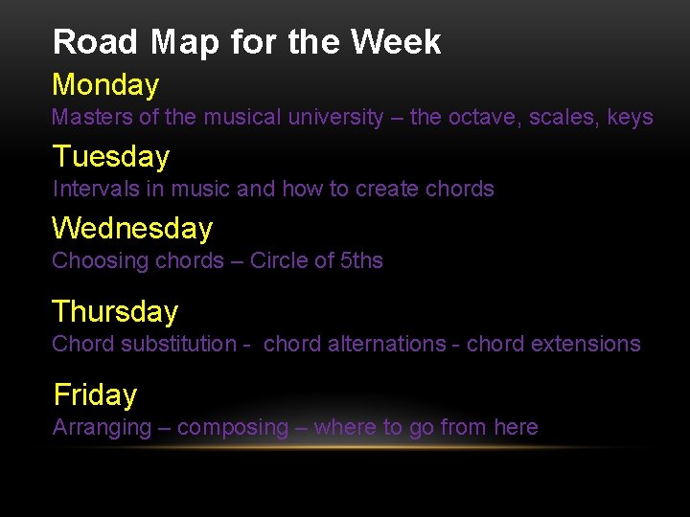Screen dimensions: 690x517
Task: Click the 'Choosing chords – Circle of 5ths' line
Action: coord(218,260)
